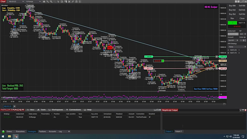Click the Buy Ask button
247x139 pixels.
(232, 10)
